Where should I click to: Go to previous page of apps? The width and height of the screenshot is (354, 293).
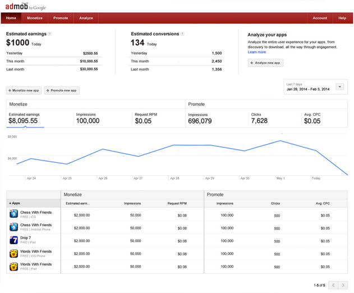(333, 285)
